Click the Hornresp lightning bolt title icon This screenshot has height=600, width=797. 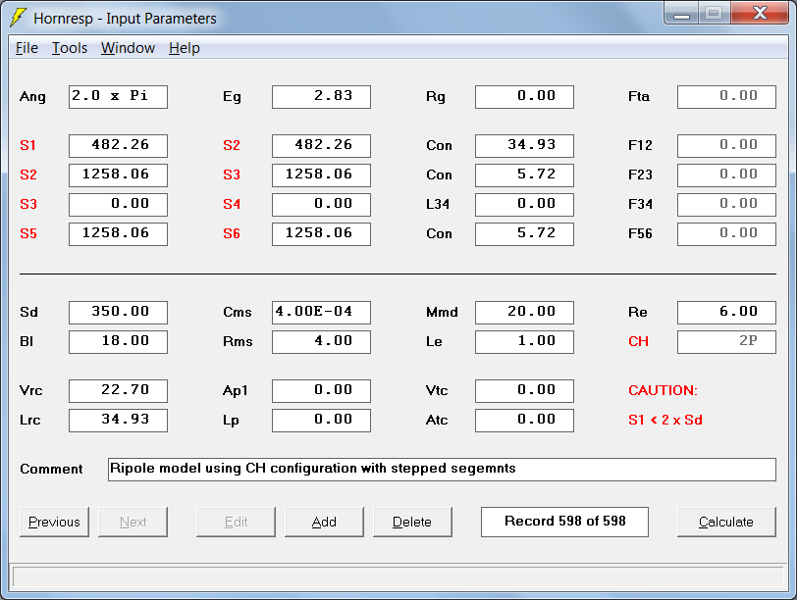pyautogui.click(x=19, y=18)
